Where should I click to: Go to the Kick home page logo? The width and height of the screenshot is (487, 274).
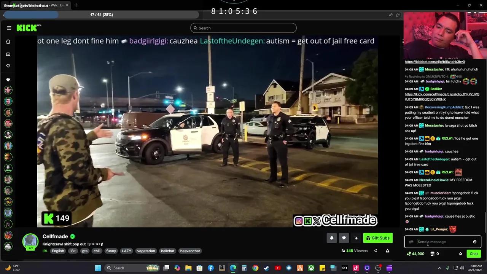(x=29, y=28)
